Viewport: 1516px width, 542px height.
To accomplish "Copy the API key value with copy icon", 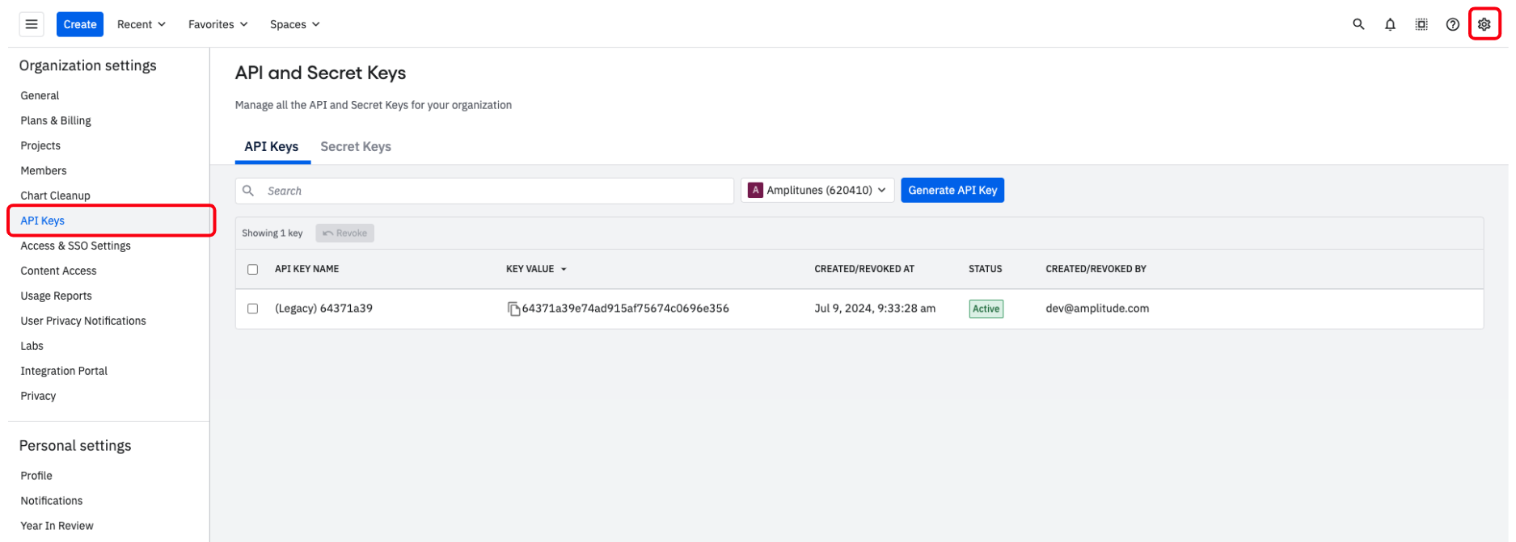I will (x=513, y=309).
